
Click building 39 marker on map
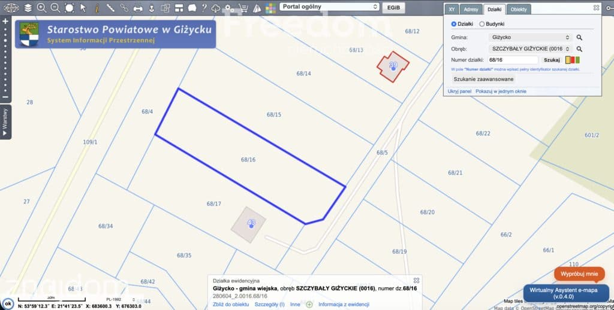[x=393, y=66]
